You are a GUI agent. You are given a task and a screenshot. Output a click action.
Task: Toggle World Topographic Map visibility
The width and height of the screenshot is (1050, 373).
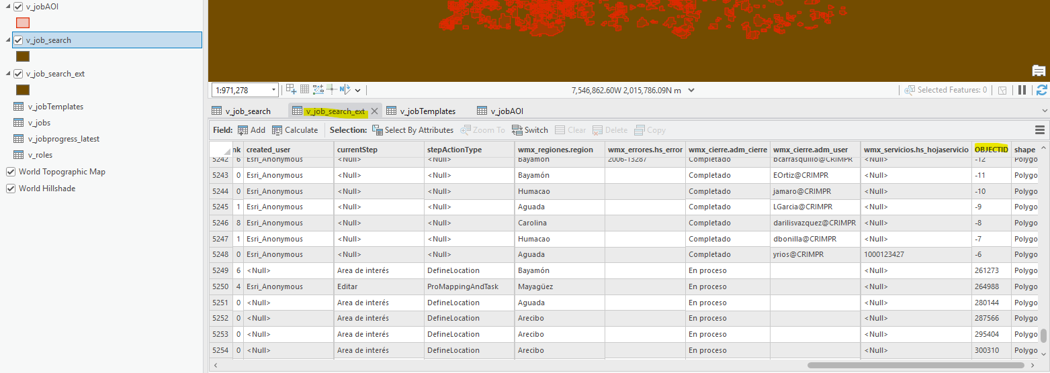pyautogui.click(x=10, y=172)
